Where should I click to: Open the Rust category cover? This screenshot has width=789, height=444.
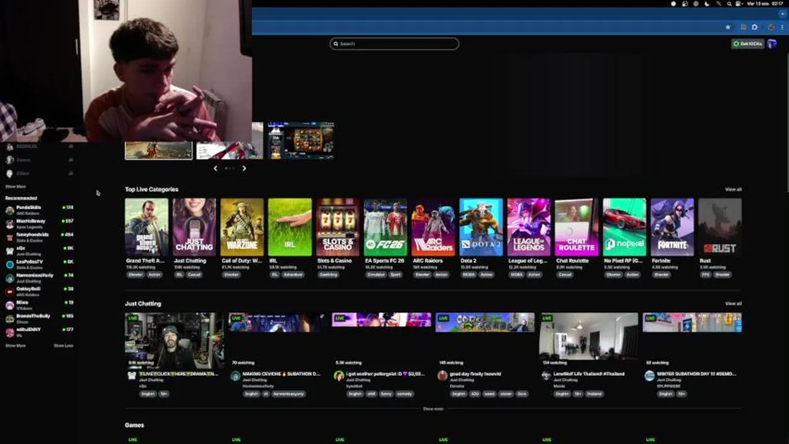pyautogui.click(x=720, y=227)
